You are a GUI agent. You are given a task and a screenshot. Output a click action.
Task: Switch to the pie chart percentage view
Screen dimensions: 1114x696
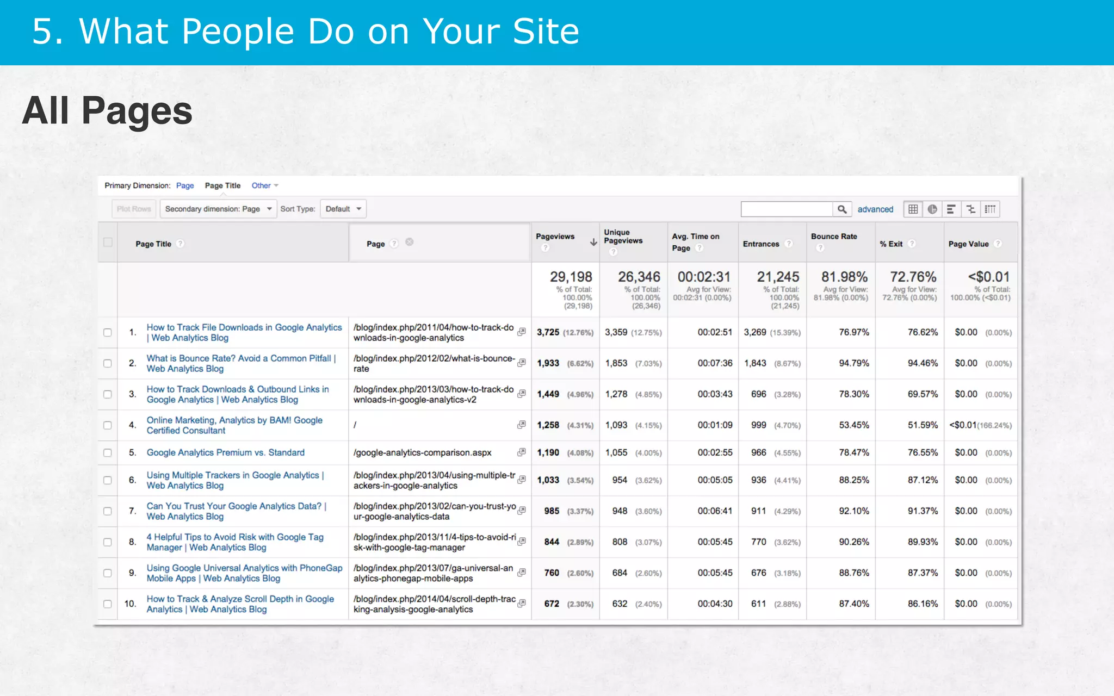coord(932,209)
